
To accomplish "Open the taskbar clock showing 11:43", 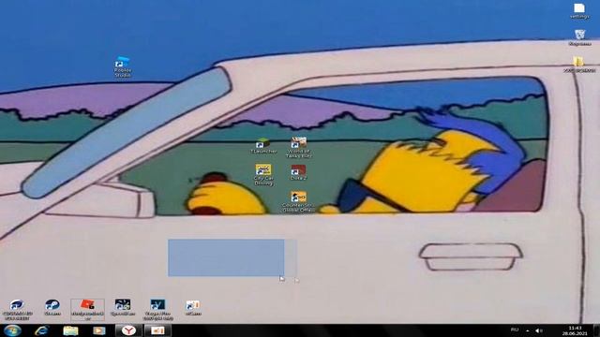I will click(575, 330).
